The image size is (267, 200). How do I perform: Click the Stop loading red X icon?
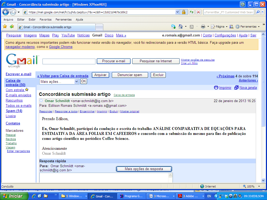[198, 12]
